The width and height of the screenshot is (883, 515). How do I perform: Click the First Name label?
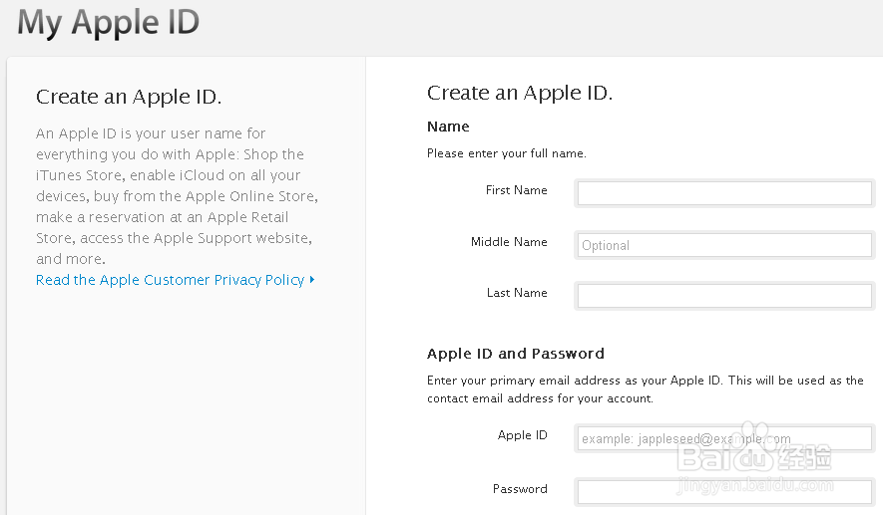(x=516, y=190)
